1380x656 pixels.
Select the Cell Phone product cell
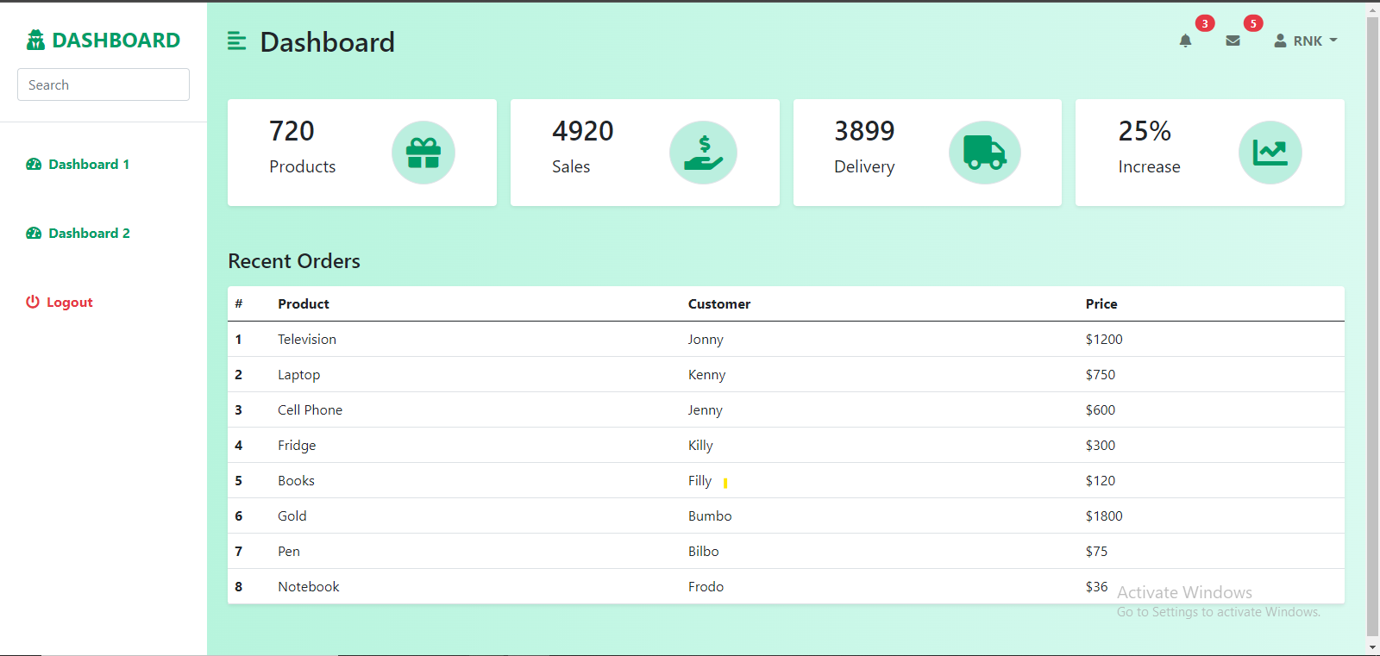(310, 409)
